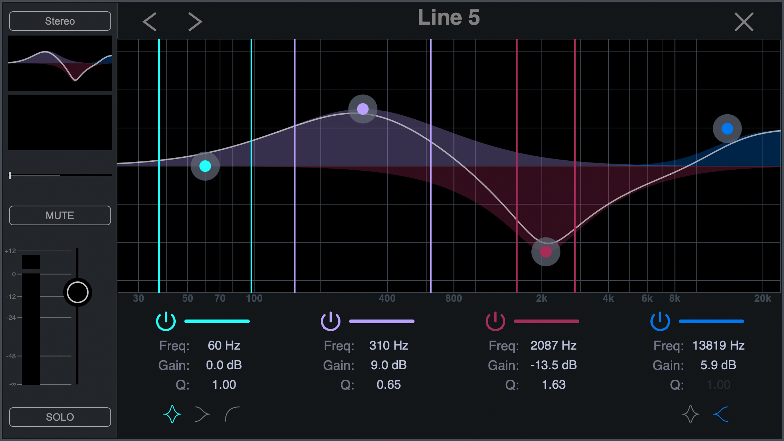This screenshot has height=441, width=784.
Task: Click the red band 3 color bar
Action: [547, 321]
